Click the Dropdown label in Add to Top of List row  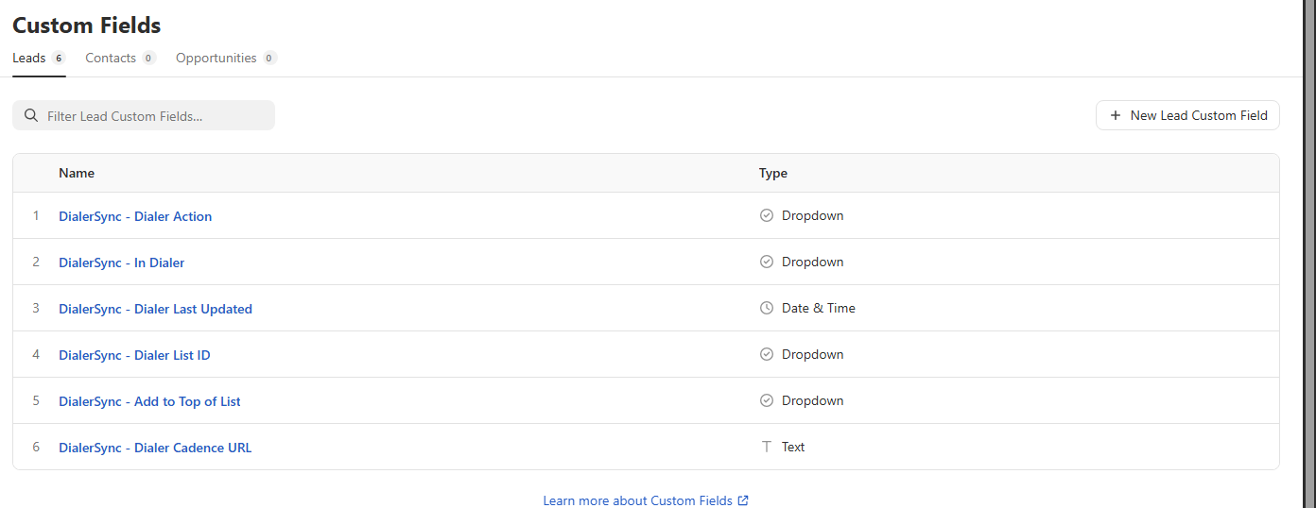point(813,400)
